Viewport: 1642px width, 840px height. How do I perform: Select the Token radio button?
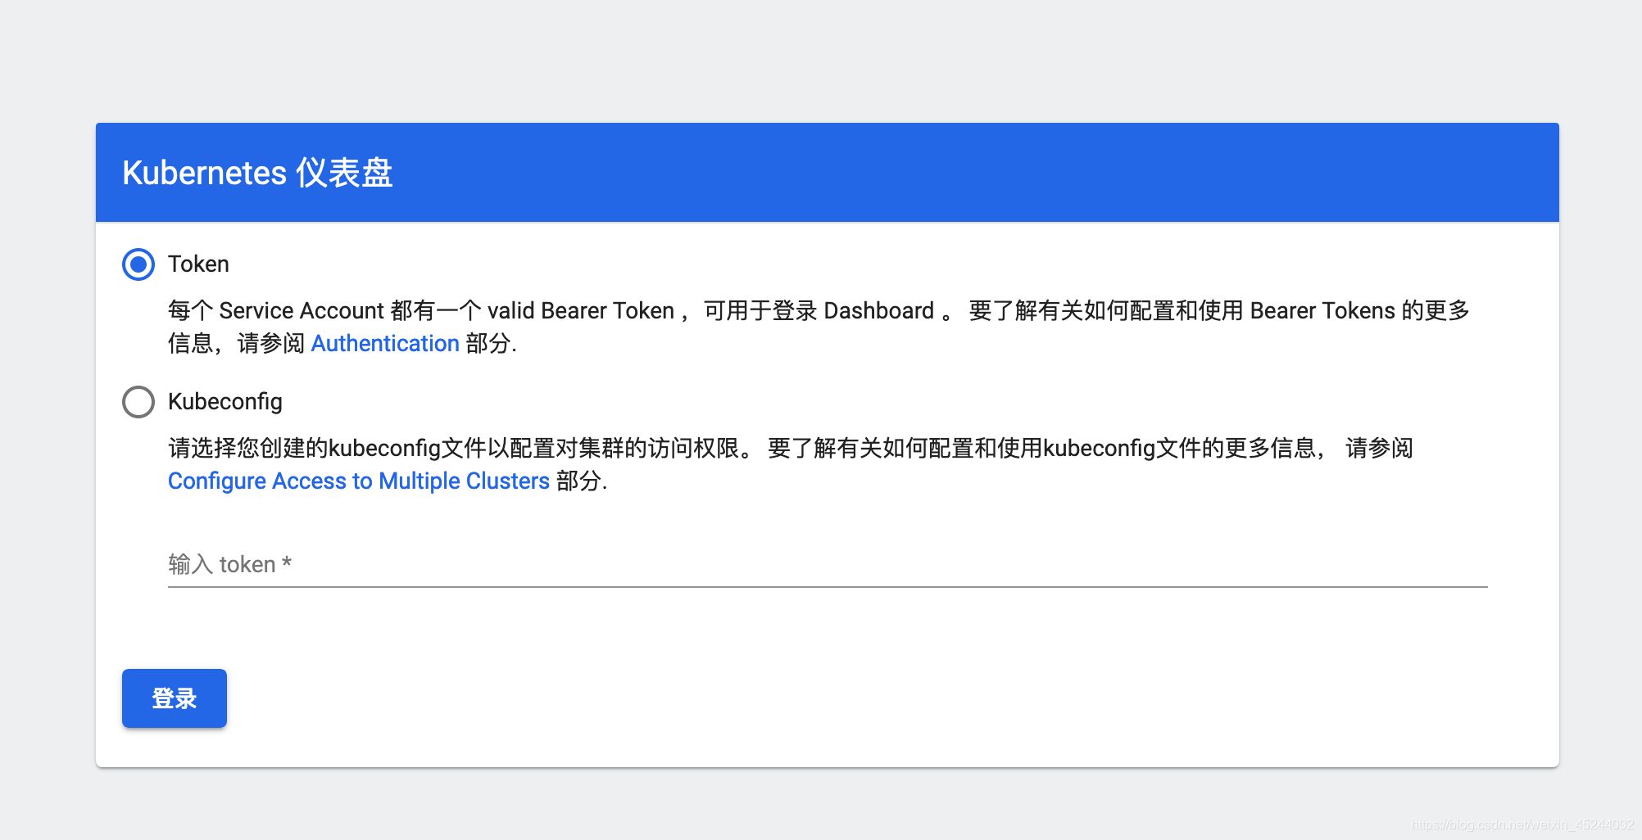[138, 264]
